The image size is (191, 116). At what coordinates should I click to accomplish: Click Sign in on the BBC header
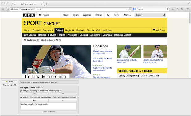coord(44,15)
